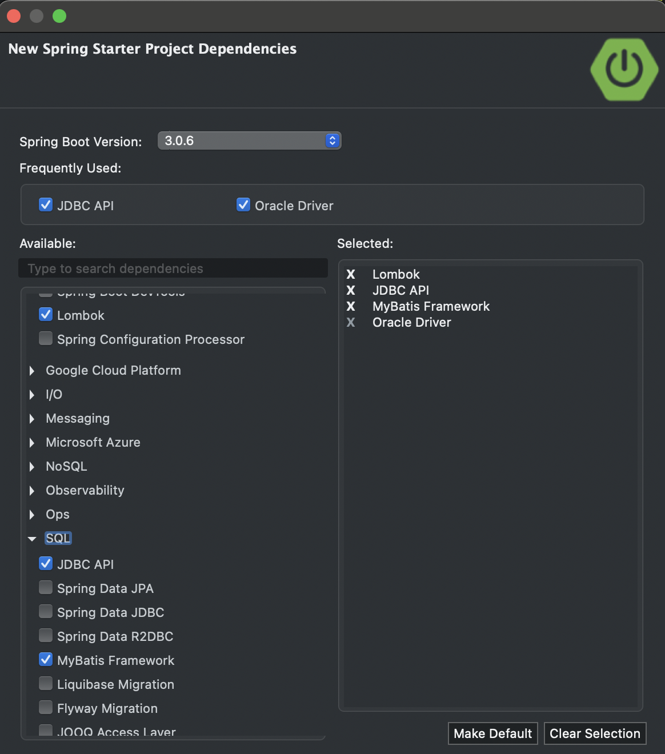Click the SQL category label
The width and height of the screenshot is (665, 754).
[x=58, y=538]
